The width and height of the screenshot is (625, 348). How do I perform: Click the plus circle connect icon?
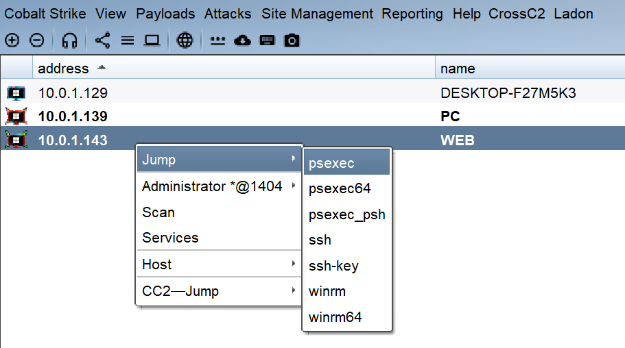[x=12, y=41]
